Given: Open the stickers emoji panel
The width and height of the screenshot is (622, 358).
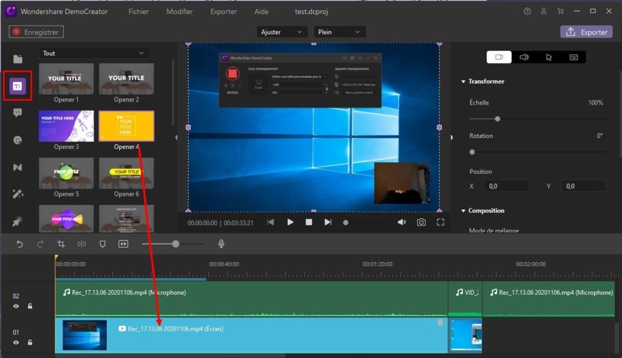Looking at the screenshot, I should 18,140.
